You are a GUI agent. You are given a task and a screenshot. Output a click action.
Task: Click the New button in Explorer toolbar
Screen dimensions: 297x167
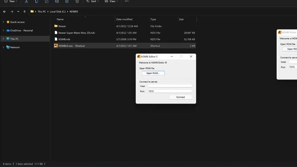tap(11, 1)
